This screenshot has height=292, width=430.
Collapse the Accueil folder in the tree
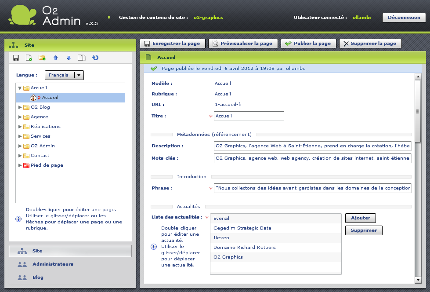tap(20, 88)
